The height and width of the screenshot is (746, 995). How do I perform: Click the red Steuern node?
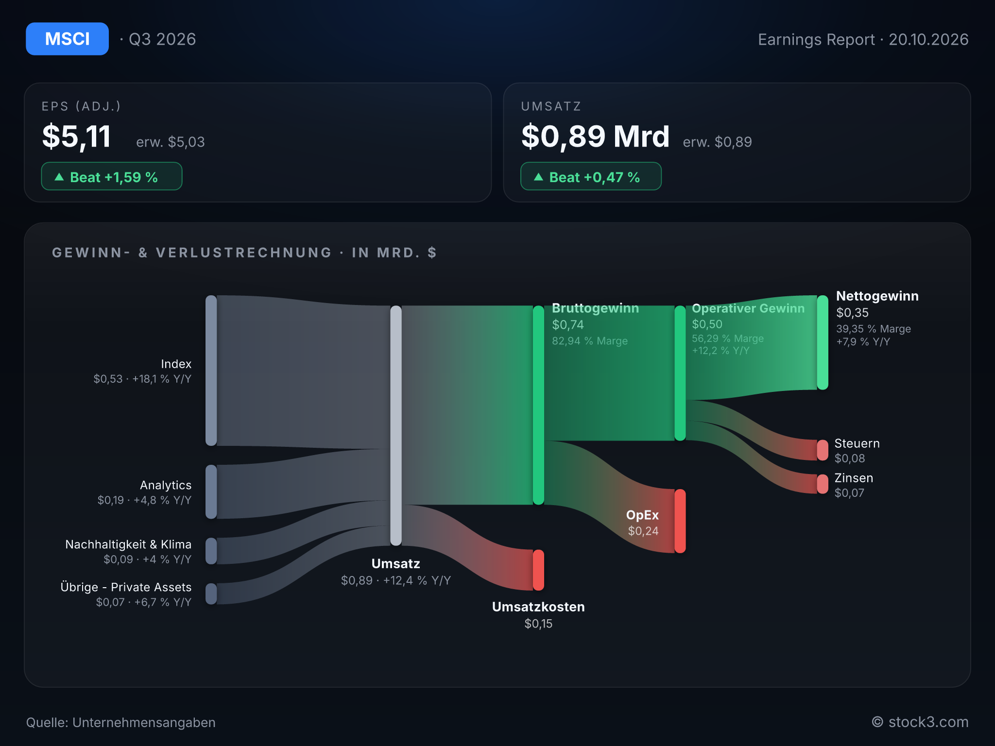[823, 450]
